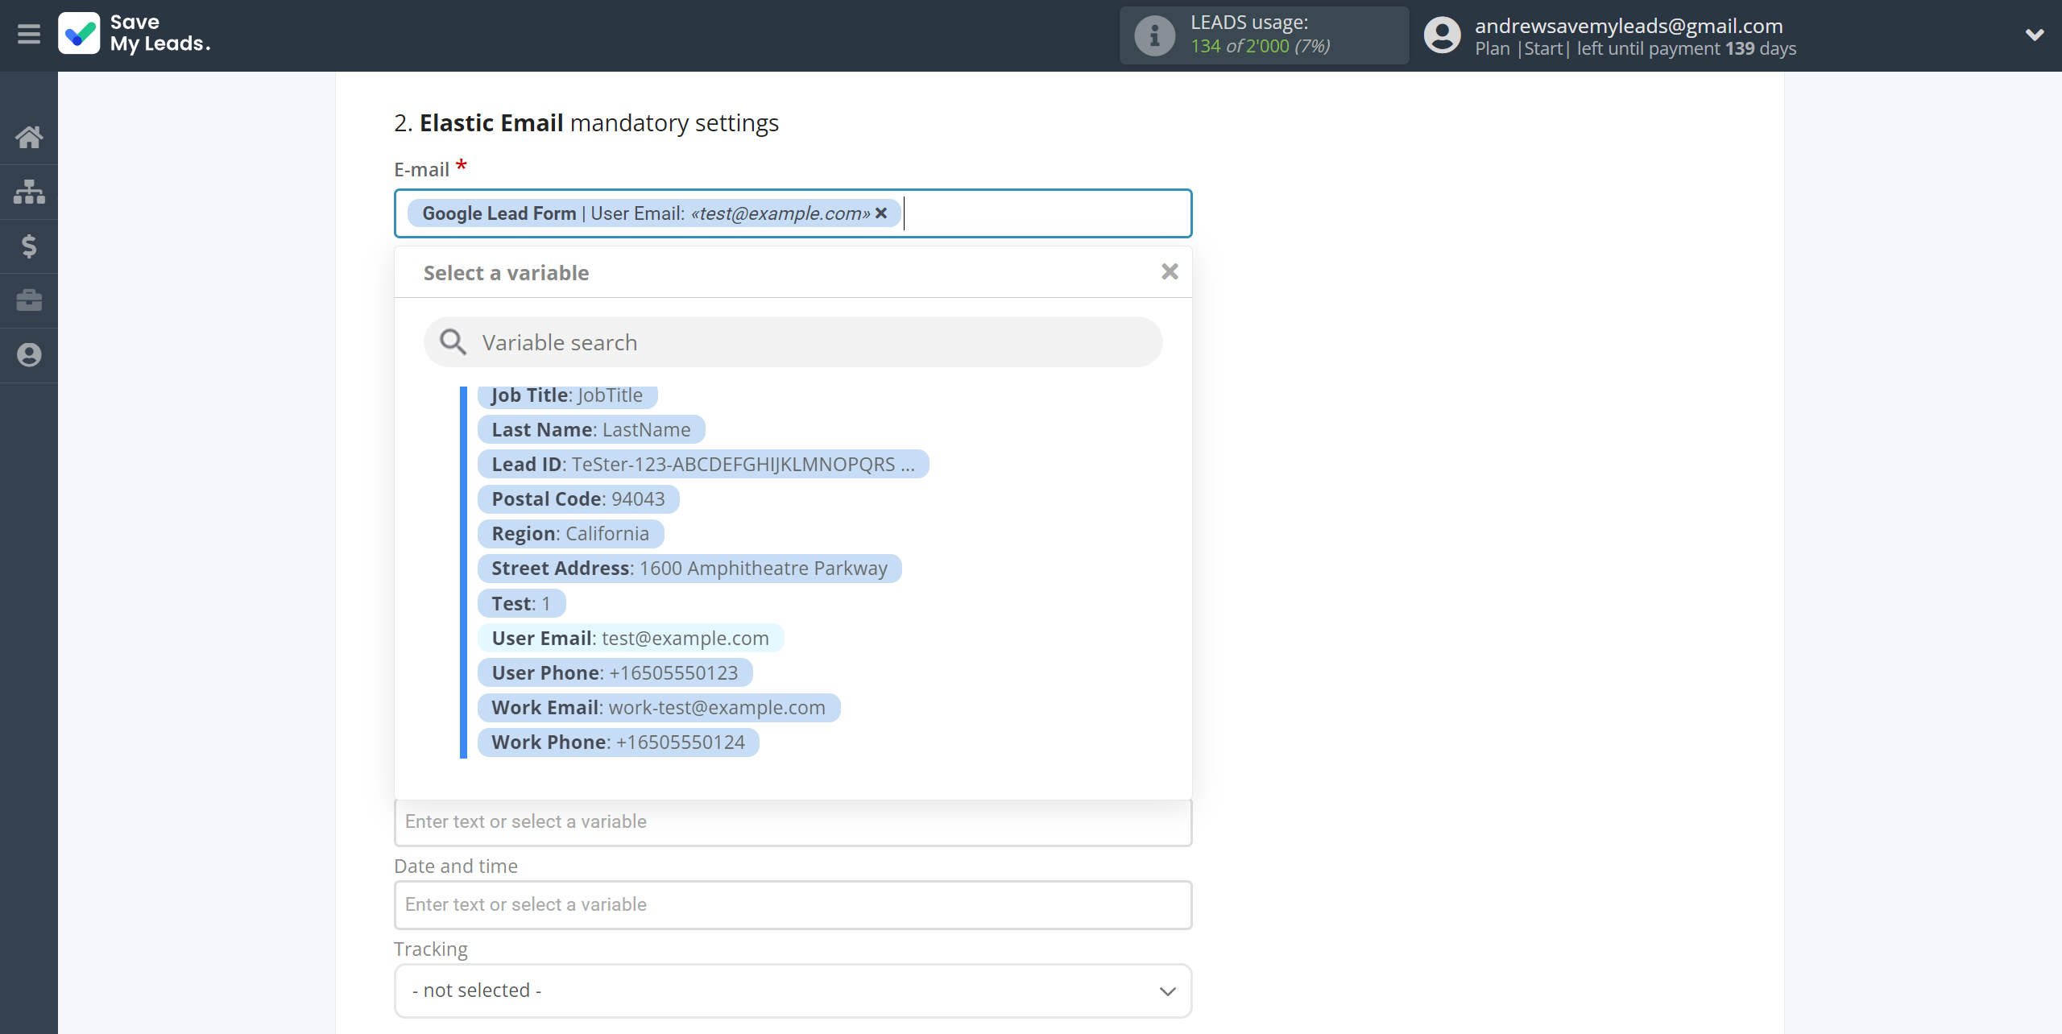Select Last Name variable
2062x1034 pixels.
[x=591, y=430]
